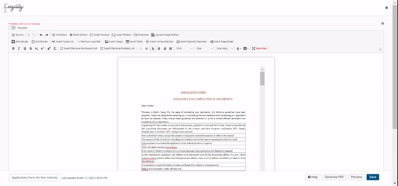The image size is (398, 186).
Task: Open the Line Height dropdown
Action: [225, 48]
